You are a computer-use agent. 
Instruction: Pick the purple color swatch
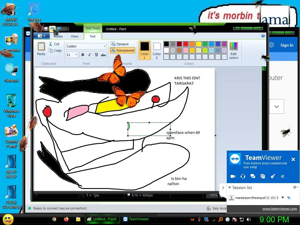(224, 44)
